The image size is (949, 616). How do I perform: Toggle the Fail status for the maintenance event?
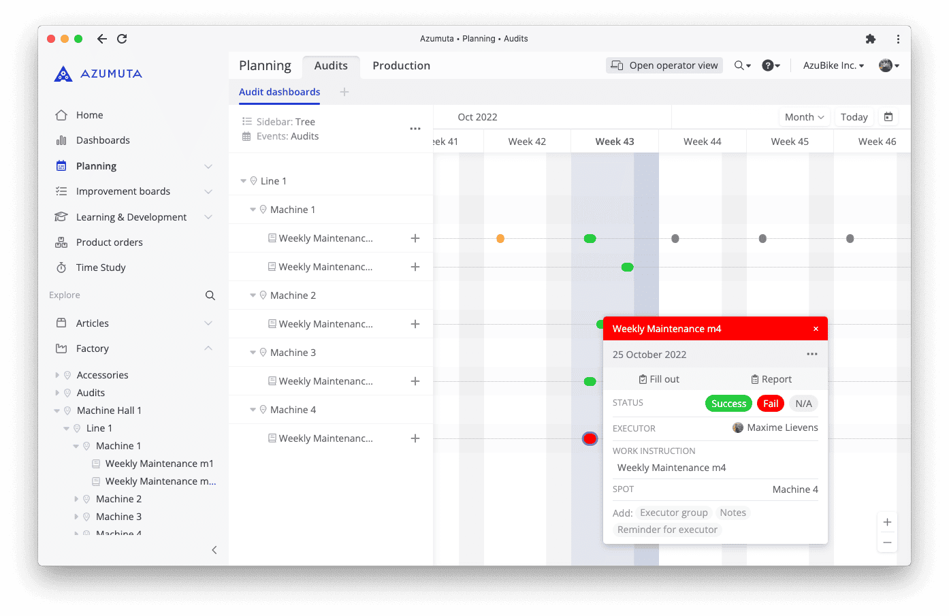coord(770,403)
